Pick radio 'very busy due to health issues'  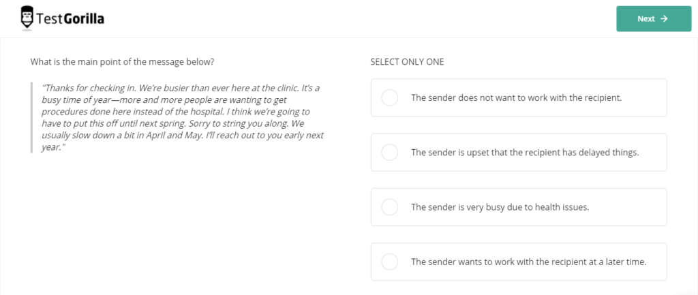390,206
